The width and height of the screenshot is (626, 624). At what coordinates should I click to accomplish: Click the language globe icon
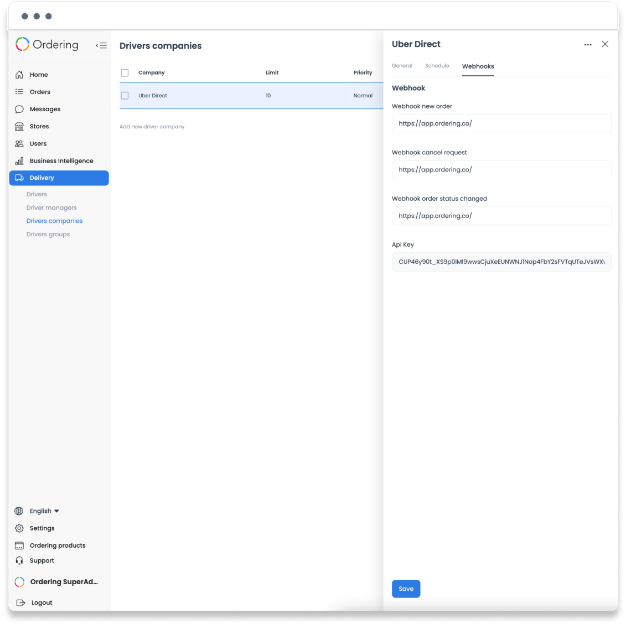click(x=19, y=511)
